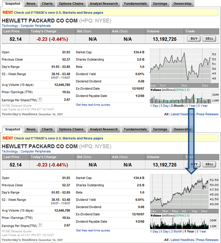This screenshot has height=243, width=221.
Task: Click Ex-Dividend Date 12/10/07 value in the lower copy
Action: click(x=138, y=215)
